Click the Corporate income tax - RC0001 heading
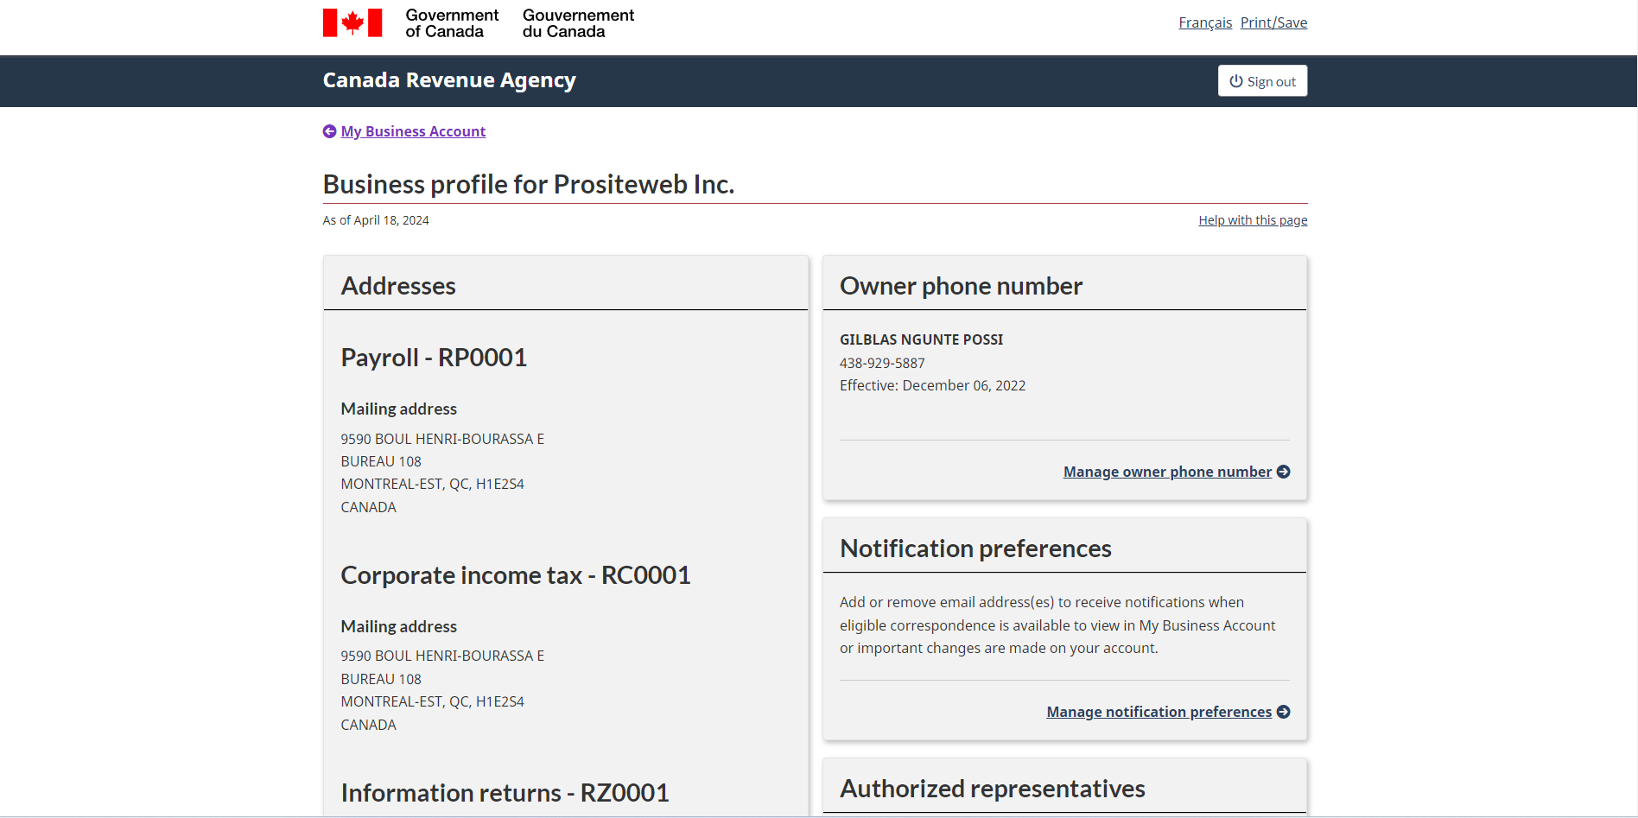The height and width of the screenshot is (818, 1638). [x=516, y=575]
